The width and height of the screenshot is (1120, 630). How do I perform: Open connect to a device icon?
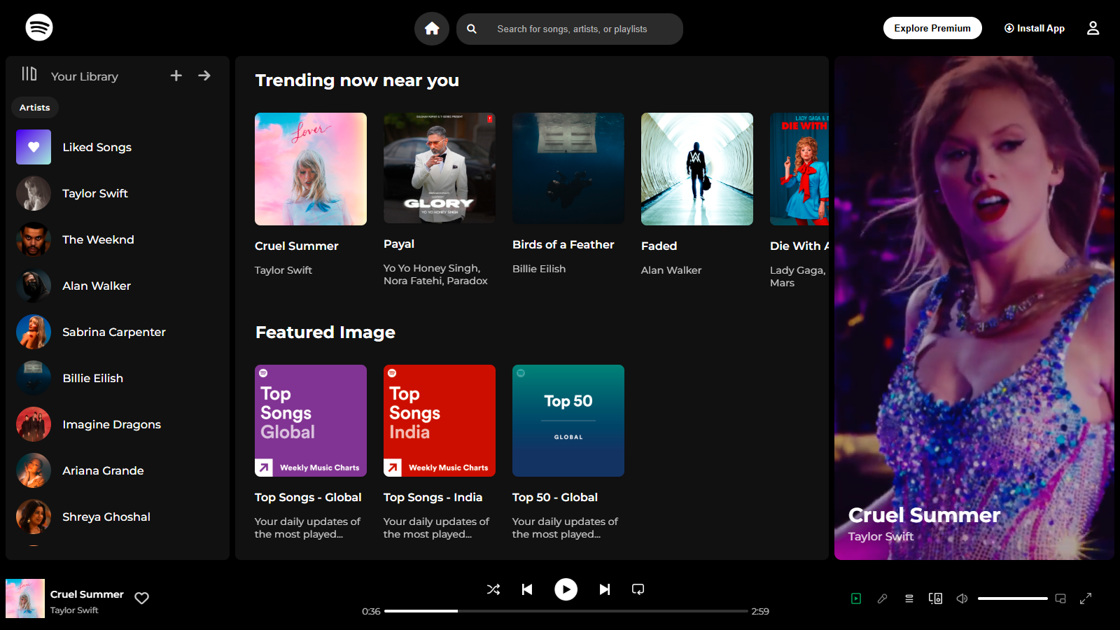(x=935, y=598)
